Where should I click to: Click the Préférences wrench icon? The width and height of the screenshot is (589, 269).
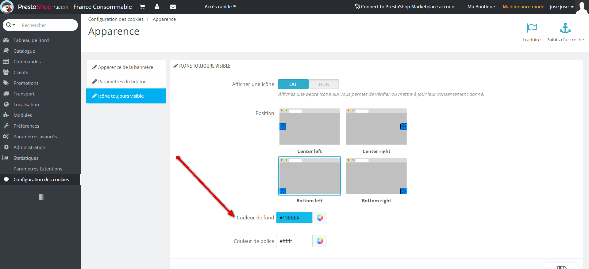pyautogui.click(x=6, y=126)
